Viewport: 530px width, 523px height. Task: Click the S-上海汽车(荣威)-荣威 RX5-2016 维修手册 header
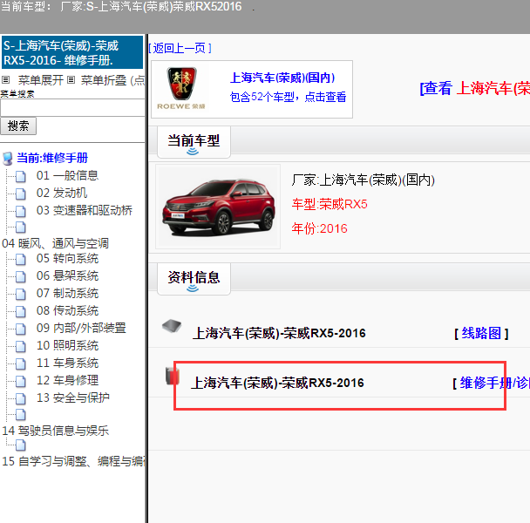point(72,52)
